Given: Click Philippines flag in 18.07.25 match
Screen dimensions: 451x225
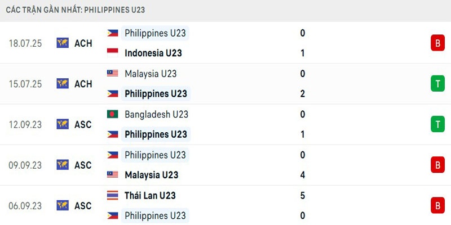Looking at the screenshot, I should [x=113, y=33].
